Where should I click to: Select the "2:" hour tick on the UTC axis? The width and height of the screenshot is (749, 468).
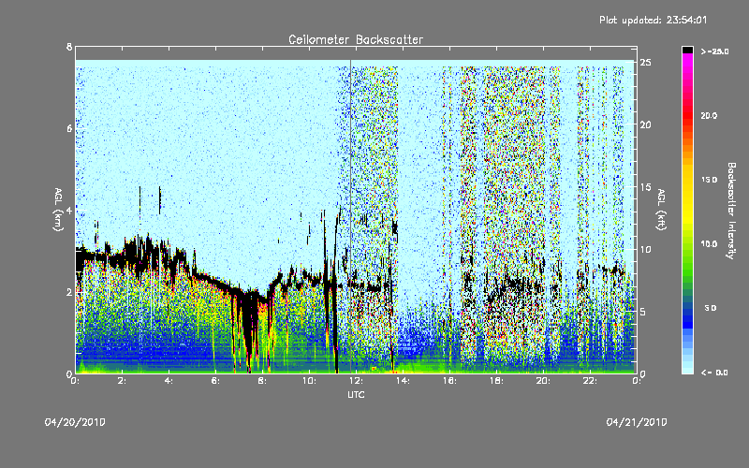pos(123,381)
